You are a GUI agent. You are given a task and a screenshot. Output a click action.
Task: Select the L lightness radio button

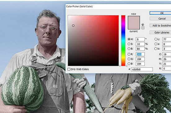(156, 39)
